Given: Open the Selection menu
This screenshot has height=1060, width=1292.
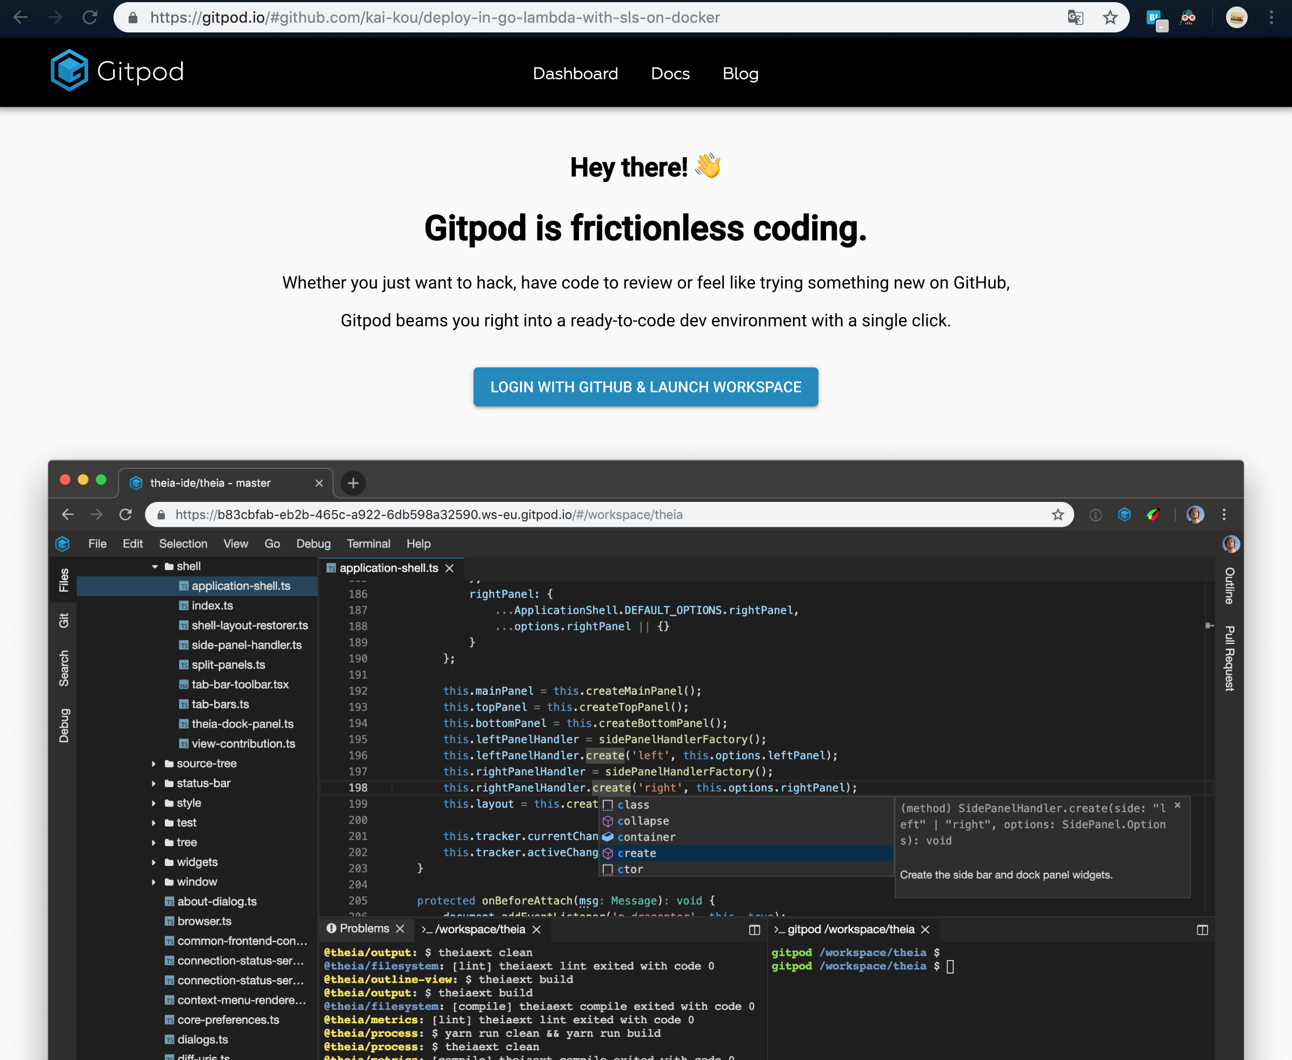Looking at the screenshot, I should point(181,544).
